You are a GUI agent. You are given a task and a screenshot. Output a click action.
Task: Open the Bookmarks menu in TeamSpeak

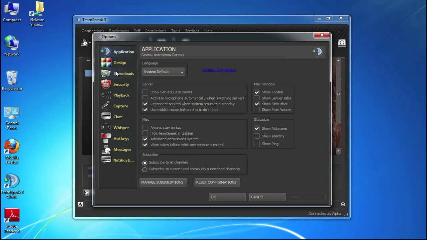[119, 31]
